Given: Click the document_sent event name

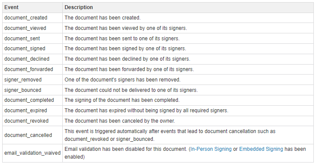Looking at the screenshot, I should click(x=22, y=39).
